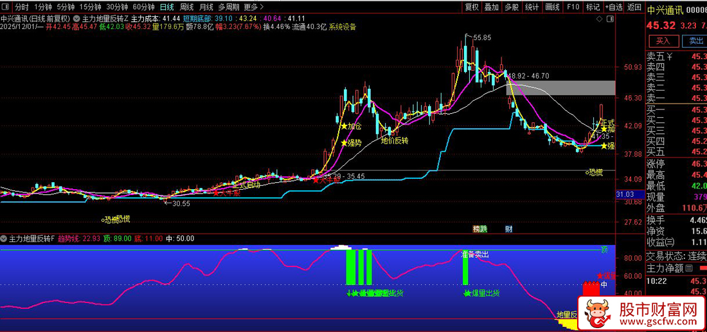
Task: Expand main indicator 主力地量反转Z dropdown arrow
Action: (x=76, y=19)
